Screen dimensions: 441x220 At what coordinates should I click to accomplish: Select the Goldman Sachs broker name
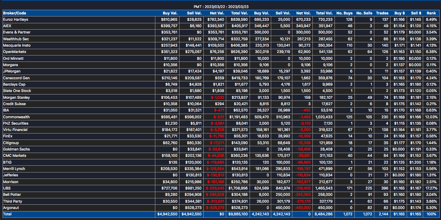point(16,149)
